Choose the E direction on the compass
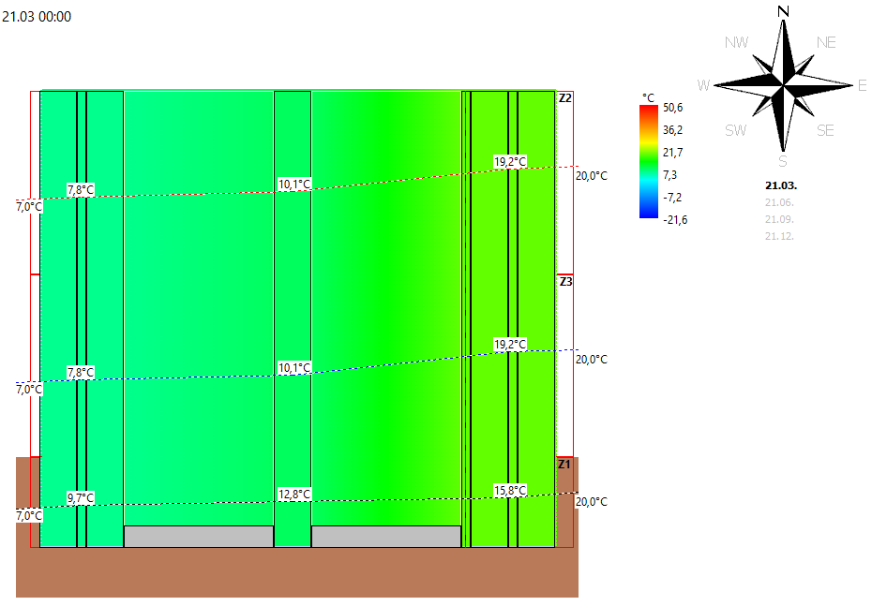This screenshot has height=606, width=872. coord(862,86)
